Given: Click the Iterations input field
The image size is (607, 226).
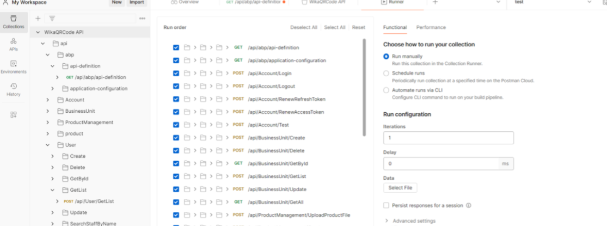Looking at the screenshot, I should [x=448, y=138].
